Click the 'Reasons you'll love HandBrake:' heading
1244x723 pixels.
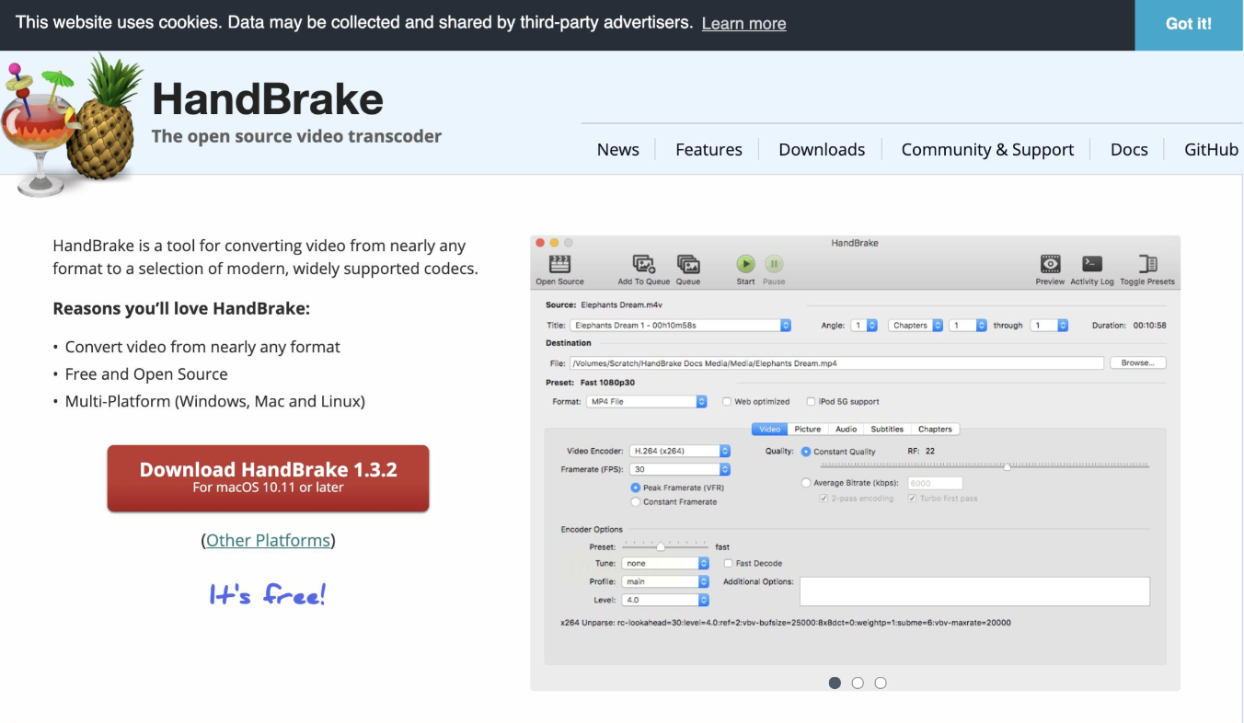[x=181, y=309]
